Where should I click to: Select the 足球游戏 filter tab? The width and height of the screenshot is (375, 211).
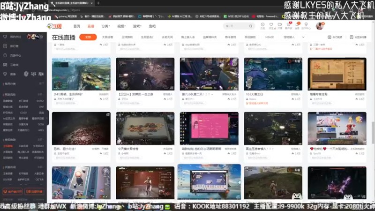[127, 37]
